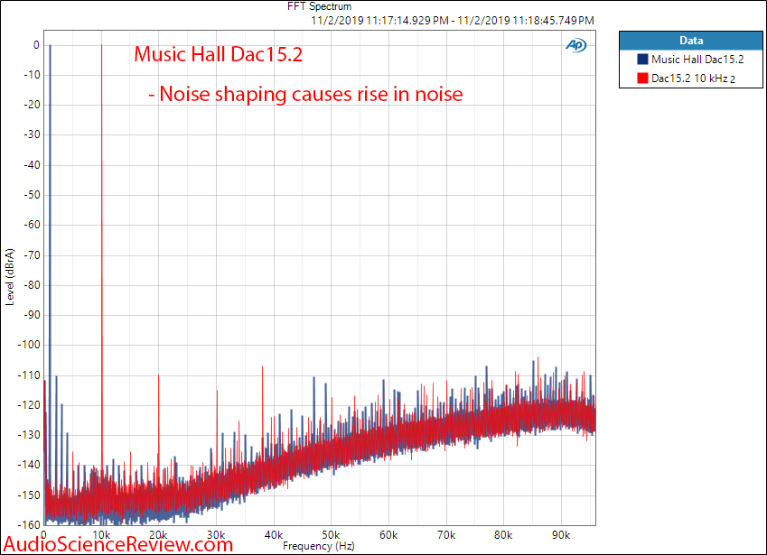Click the 80k frequency axis tick label
Image resolution: width=767 pixels, height=555 pixels.
pos(503,535)
